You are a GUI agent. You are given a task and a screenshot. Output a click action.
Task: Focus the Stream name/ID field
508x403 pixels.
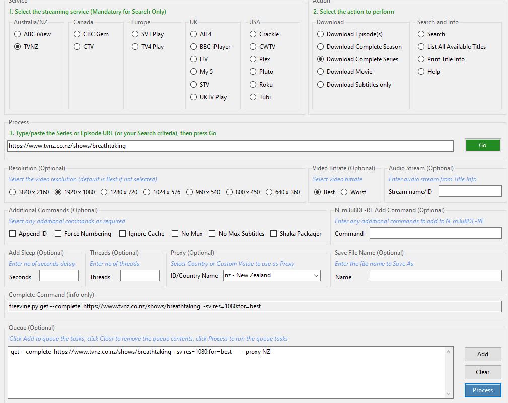(x=470, y=191)
